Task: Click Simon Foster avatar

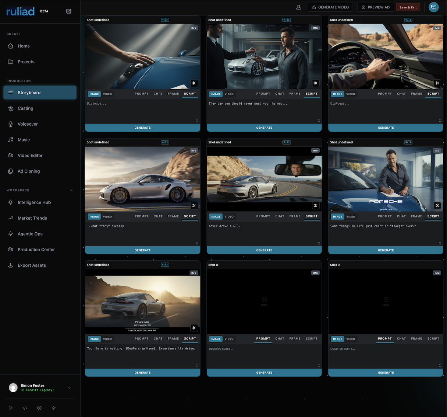Action: [x=13, y=388]
